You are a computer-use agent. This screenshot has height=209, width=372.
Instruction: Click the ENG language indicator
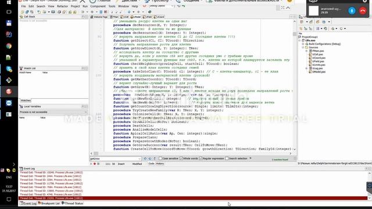coord(9,177)
